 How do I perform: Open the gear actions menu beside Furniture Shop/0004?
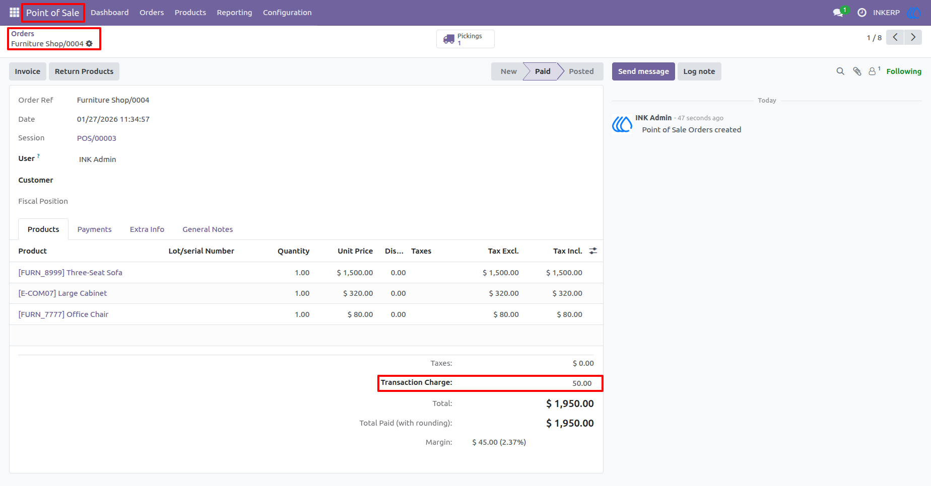(89, 44)
